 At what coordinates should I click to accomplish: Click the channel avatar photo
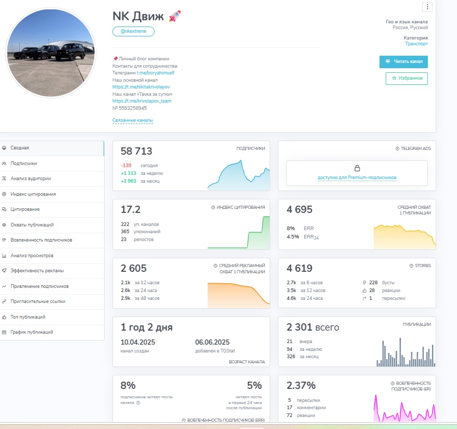(50, 52)
